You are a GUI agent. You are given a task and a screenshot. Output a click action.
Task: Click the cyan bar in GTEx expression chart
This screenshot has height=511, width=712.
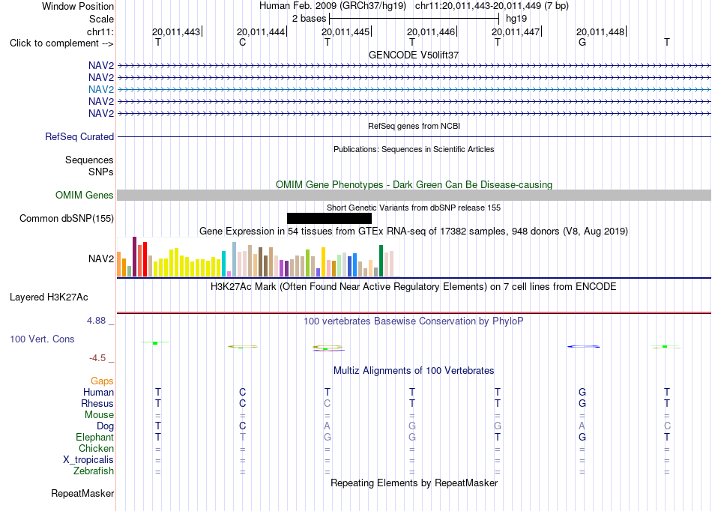(223, 264)
